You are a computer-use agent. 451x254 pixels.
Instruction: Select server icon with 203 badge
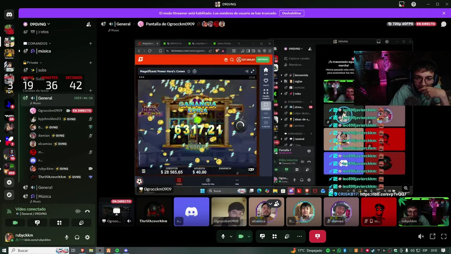tap(9, 169)
